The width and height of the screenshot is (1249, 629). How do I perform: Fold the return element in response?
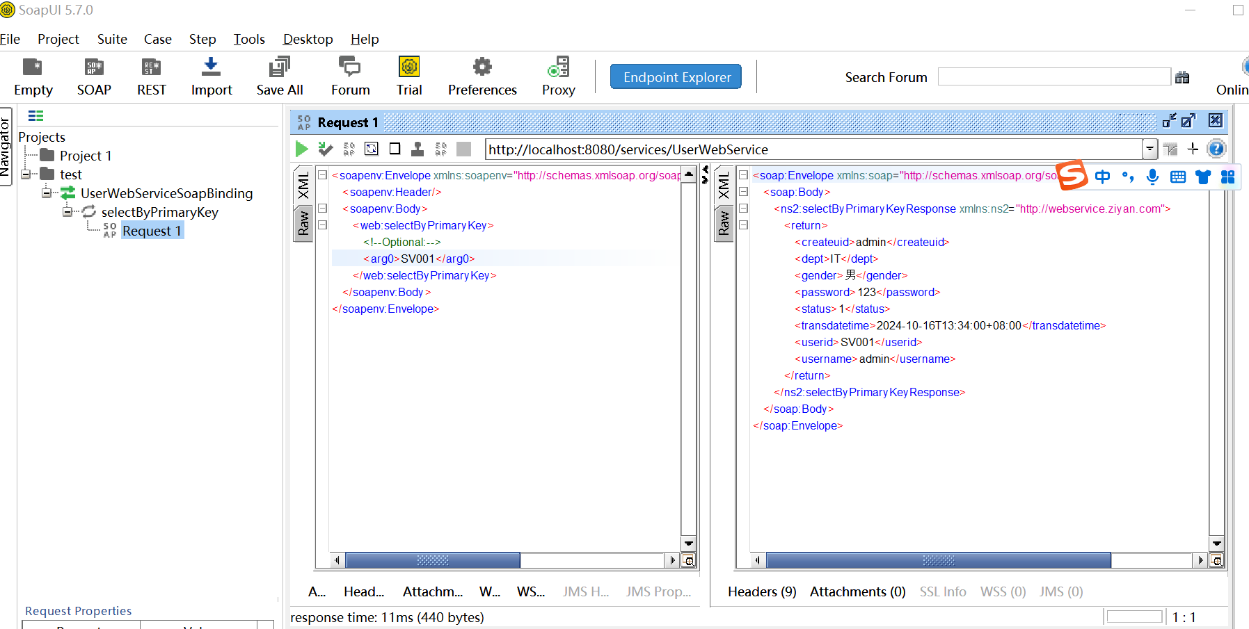pos(743,225)
